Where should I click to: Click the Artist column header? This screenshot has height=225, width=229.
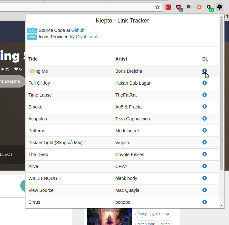(121, 59)
